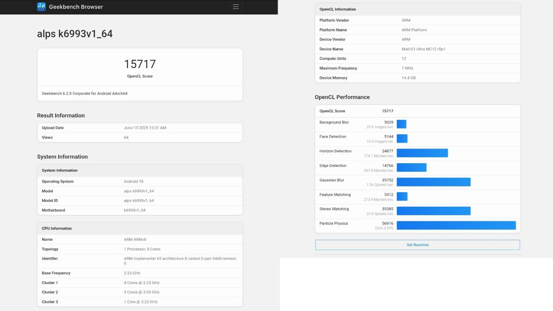The height and width of the screenshot is (311, 553).
Task: Click the CPU name ARM ARMv8
Action: click(134, 239)
